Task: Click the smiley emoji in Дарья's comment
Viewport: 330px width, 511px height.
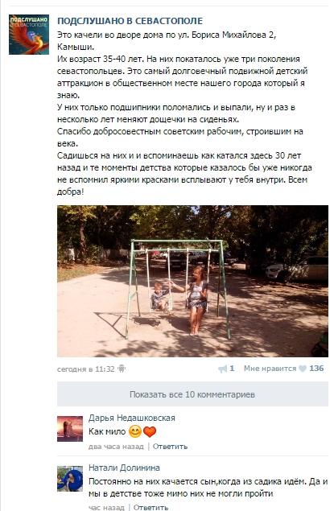Action: click(135, 432)
